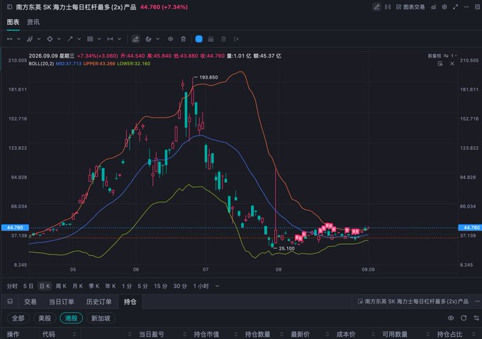
Task: Click the top-right pencil drawing icon
Action: click(x=376, y=7)
